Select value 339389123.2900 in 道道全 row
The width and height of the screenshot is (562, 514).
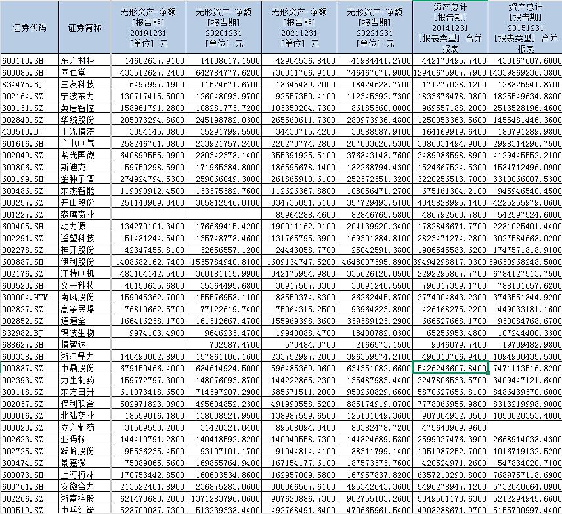pos(375,321)
